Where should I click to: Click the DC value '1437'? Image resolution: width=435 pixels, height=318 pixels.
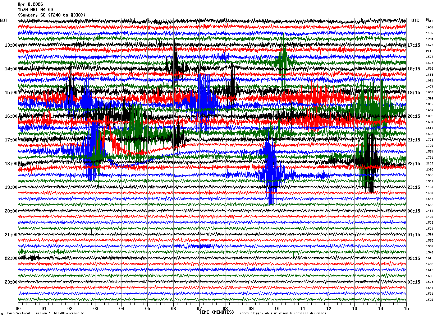point(429,33)
